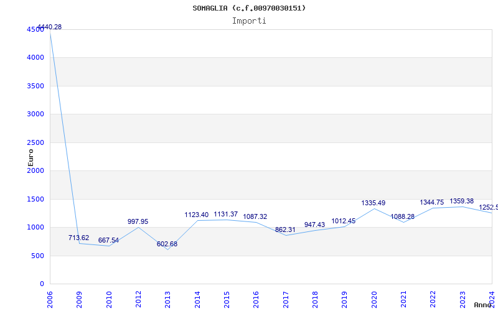Viewport: 498px width, 311px height.
Task: Click the 2500 y-axis tick label
Action: pyautogui.click(x=35, y=142)
